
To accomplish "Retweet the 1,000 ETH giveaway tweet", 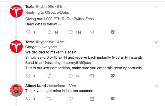I will (x=49, y=32).
